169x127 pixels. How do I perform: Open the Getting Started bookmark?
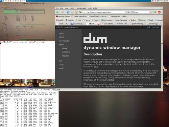[x=63, y=16]
